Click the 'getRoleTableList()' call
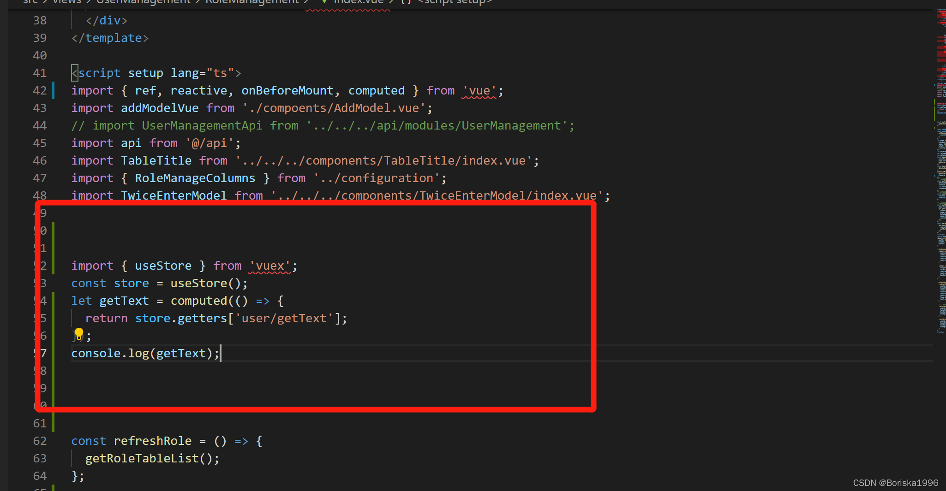 (x=149, y=458)
